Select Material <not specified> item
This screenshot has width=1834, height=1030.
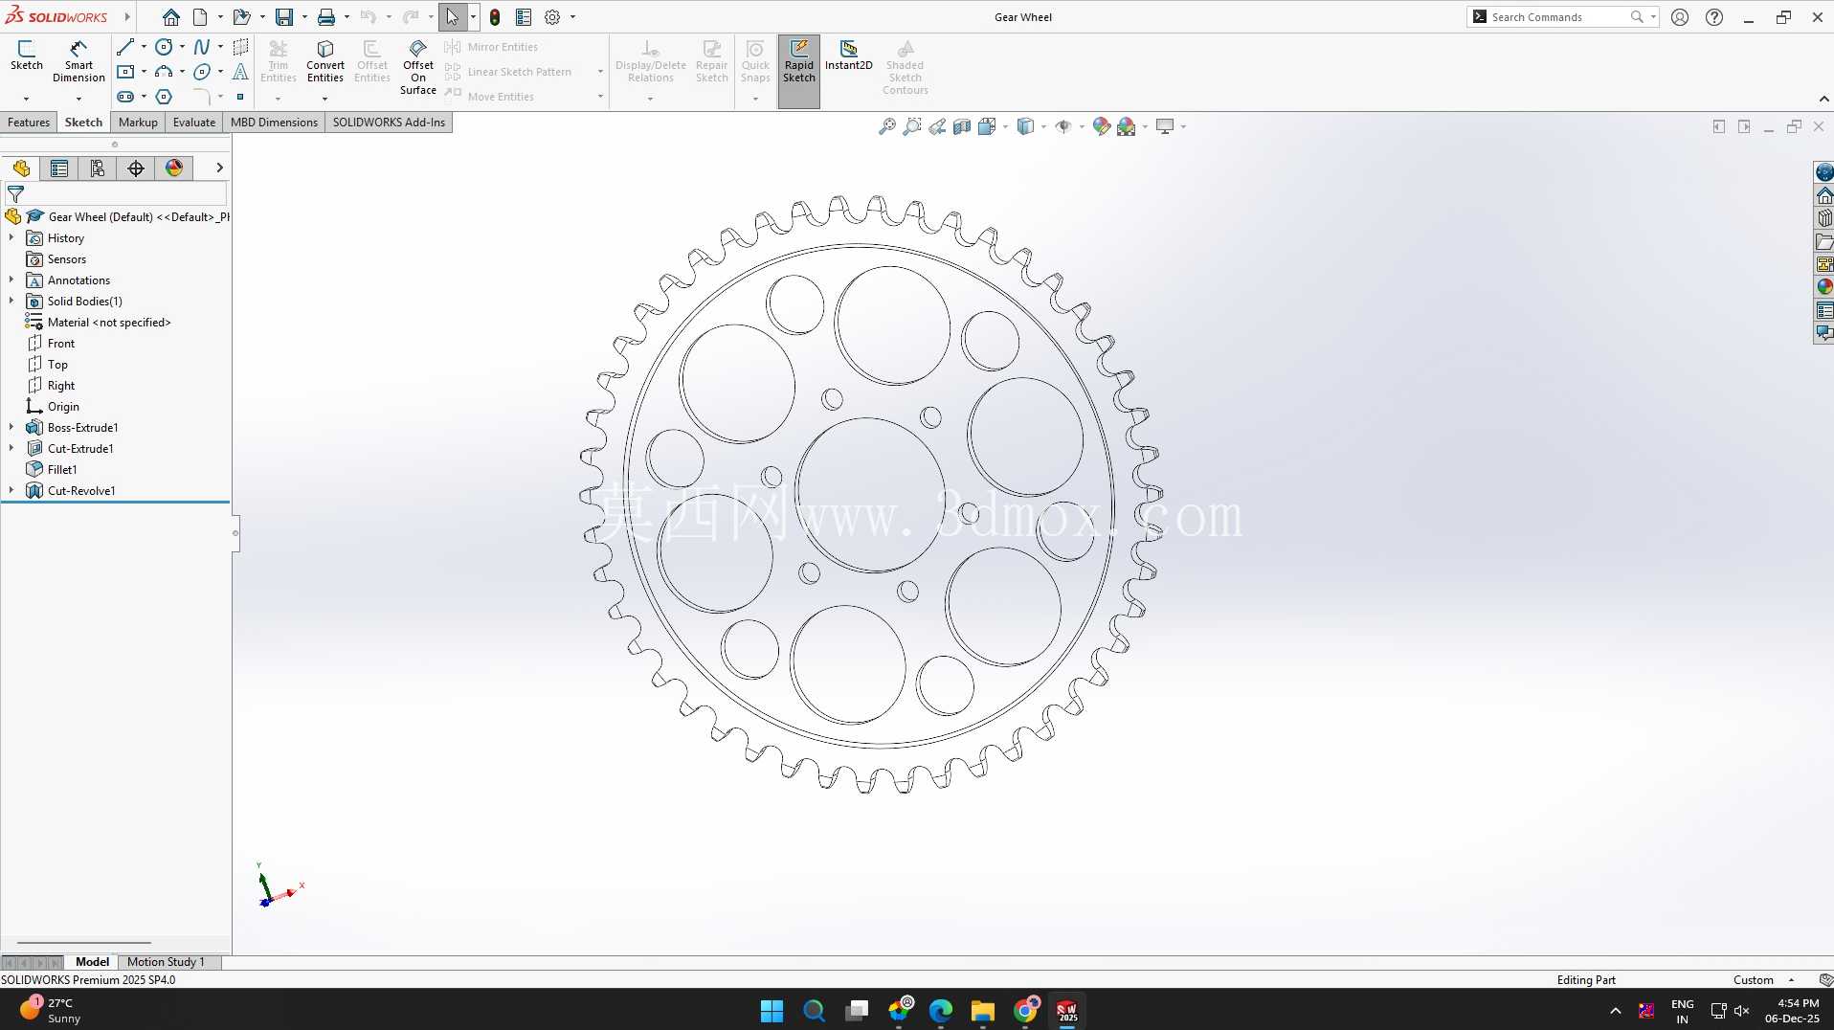pyautogui.click(x=109, y=322)
